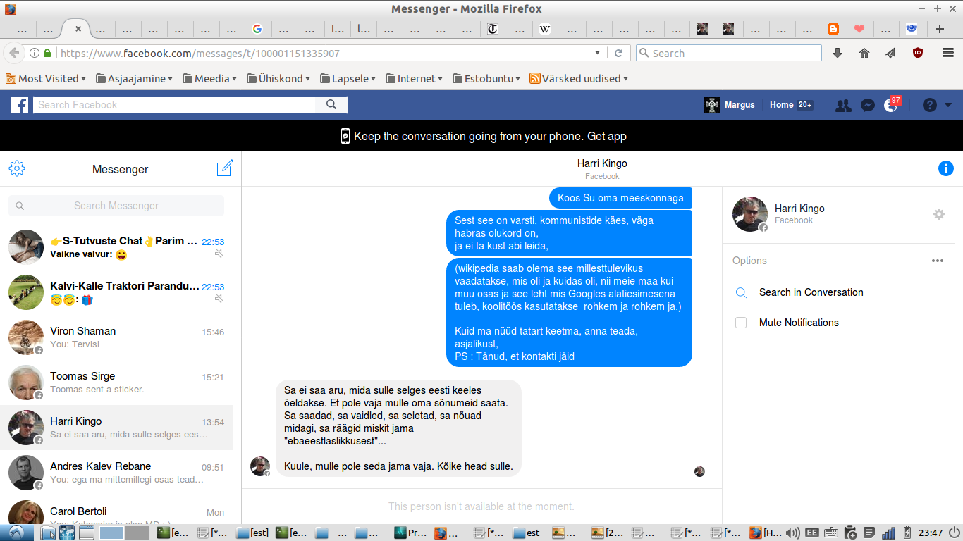Expand Asjaajamine bookmarks folder
The image size is (963, 541).
(134, 79)
